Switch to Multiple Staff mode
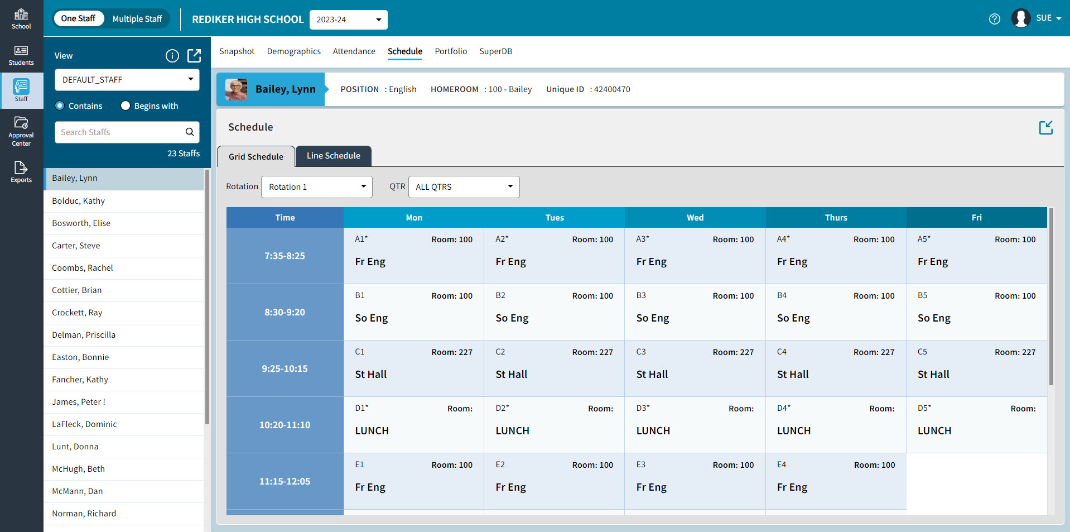The image size is (1070, 532). click(137, 19)
